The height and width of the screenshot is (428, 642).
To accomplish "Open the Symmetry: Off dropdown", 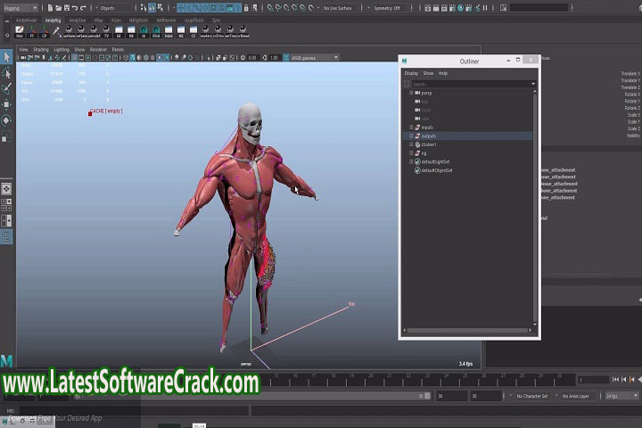I will coord(388,8).
